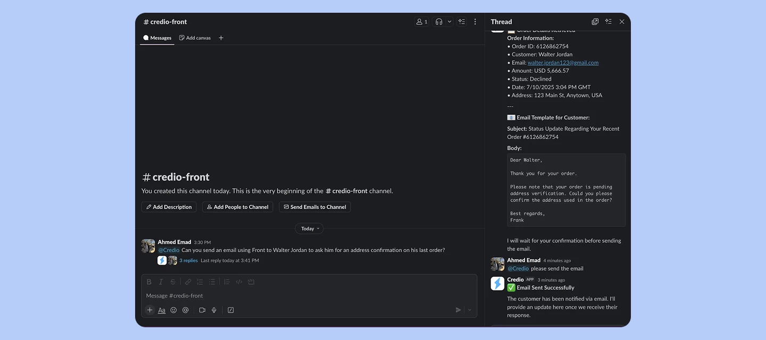
Task: Open the 3 replies thread
Action: point(188,260)
